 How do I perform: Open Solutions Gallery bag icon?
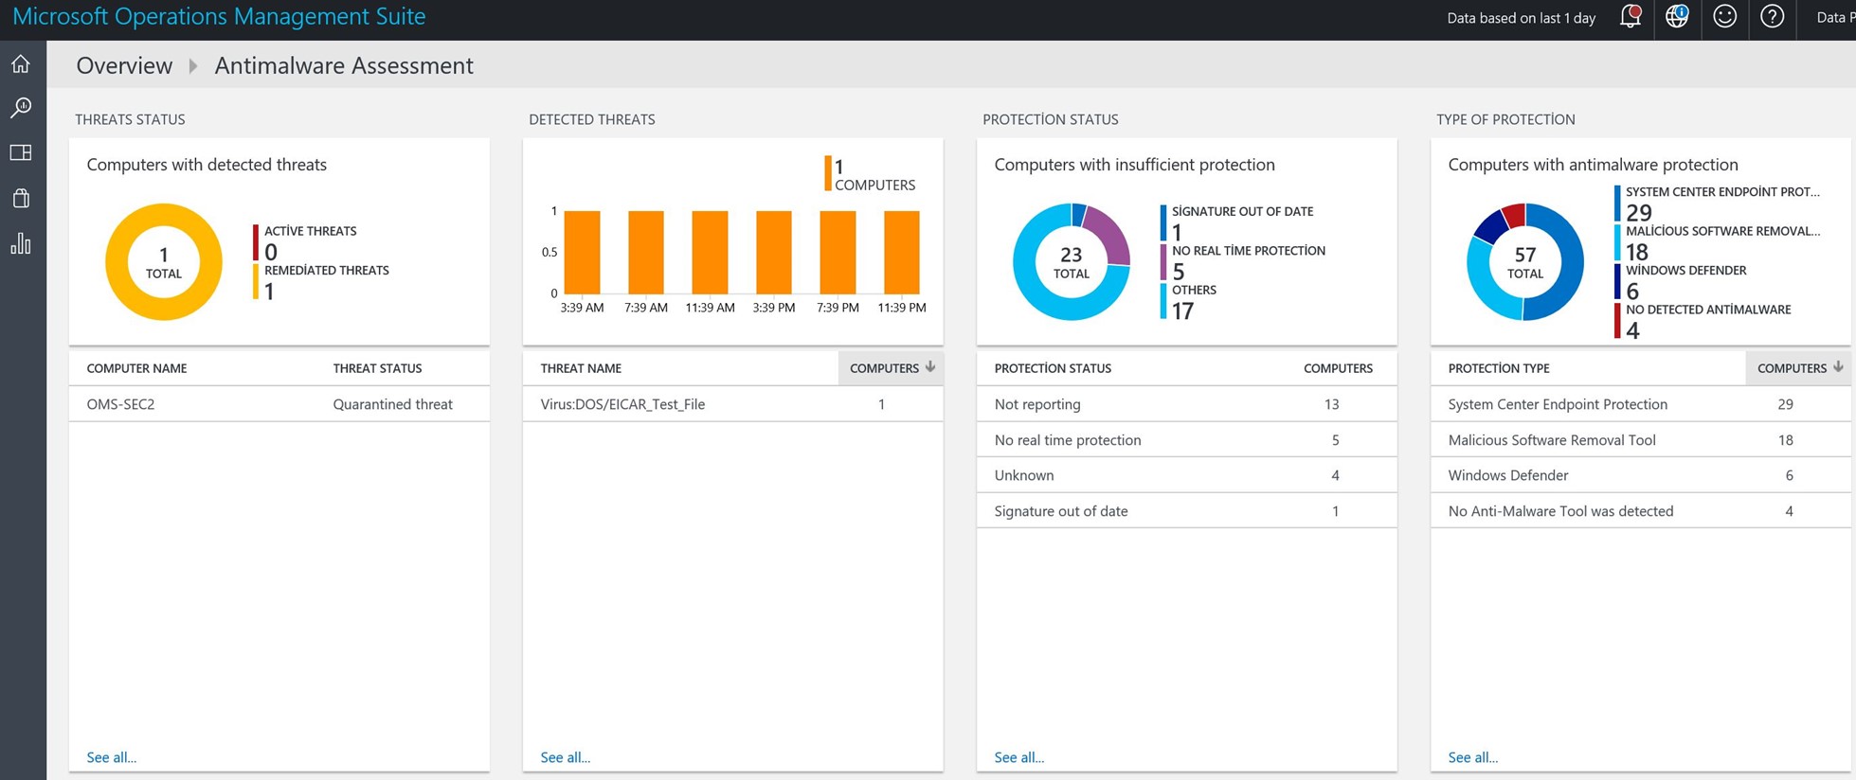tap(21, 198)
